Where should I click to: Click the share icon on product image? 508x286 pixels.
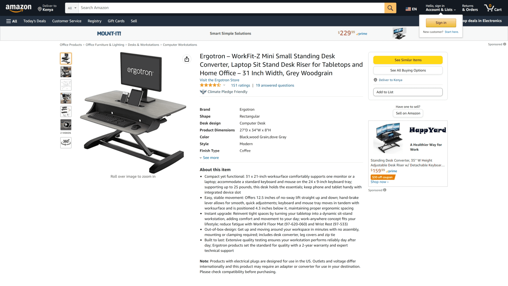click(x=187, y=59)
